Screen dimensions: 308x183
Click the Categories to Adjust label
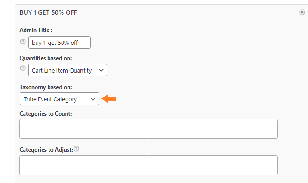coord(46,150)
